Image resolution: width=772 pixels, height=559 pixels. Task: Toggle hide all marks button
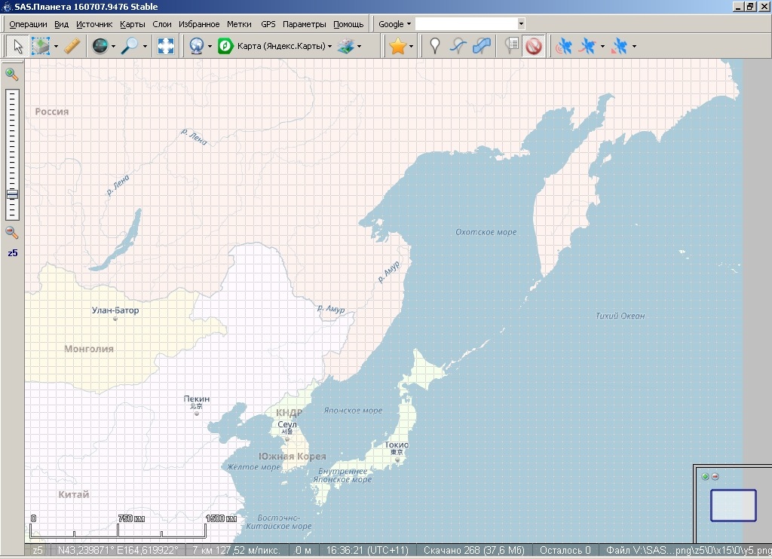click(x=534, y=47)
